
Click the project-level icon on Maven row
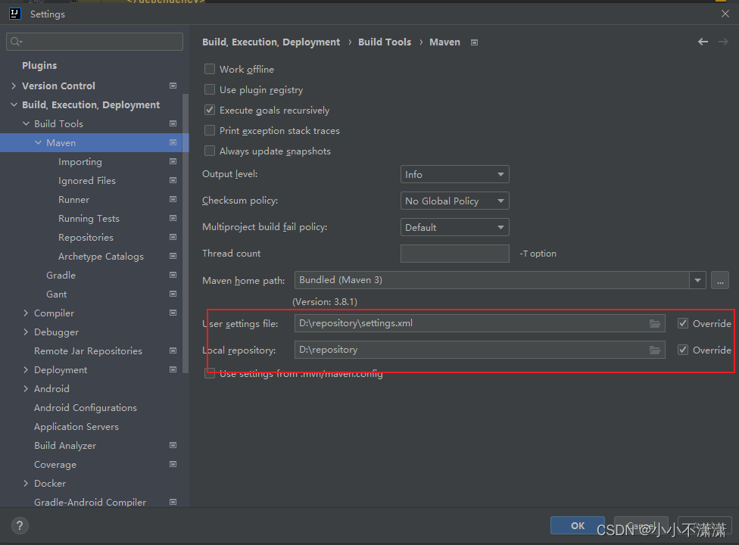click(173, 142)
